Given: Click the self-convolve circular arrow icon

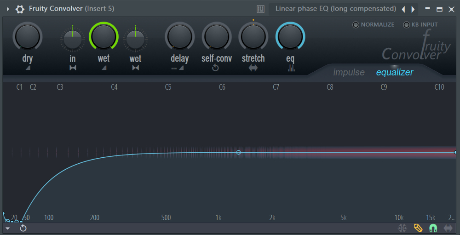Looking at the screenshot, I should (x=216, y=68).
